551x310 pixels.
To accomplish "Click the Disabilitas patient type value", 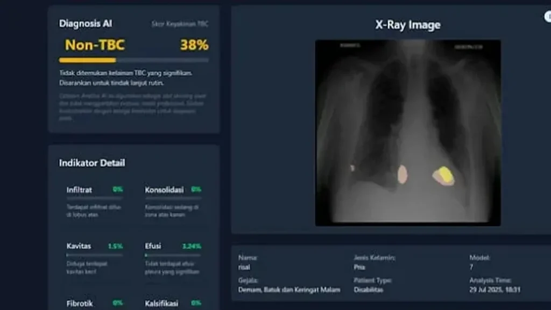I will pos(368,290).
